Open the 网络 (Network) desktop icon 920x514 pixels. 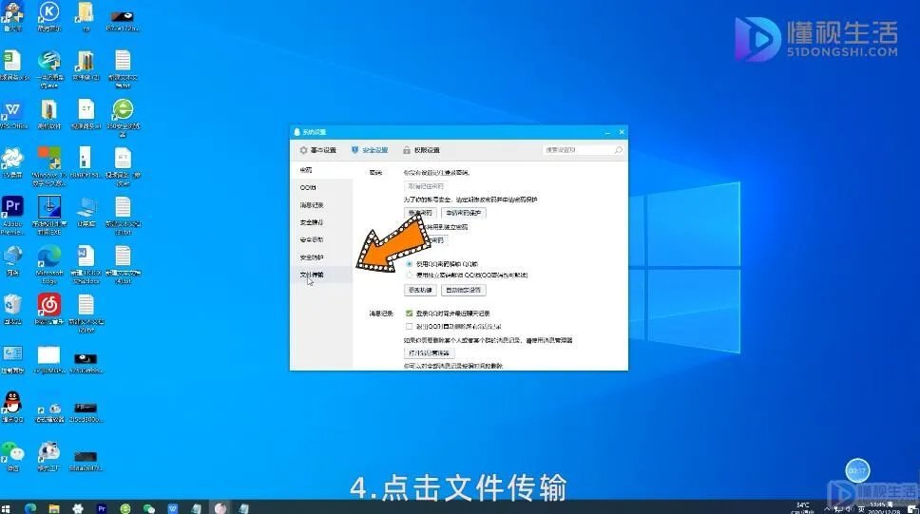pos(12,260)
